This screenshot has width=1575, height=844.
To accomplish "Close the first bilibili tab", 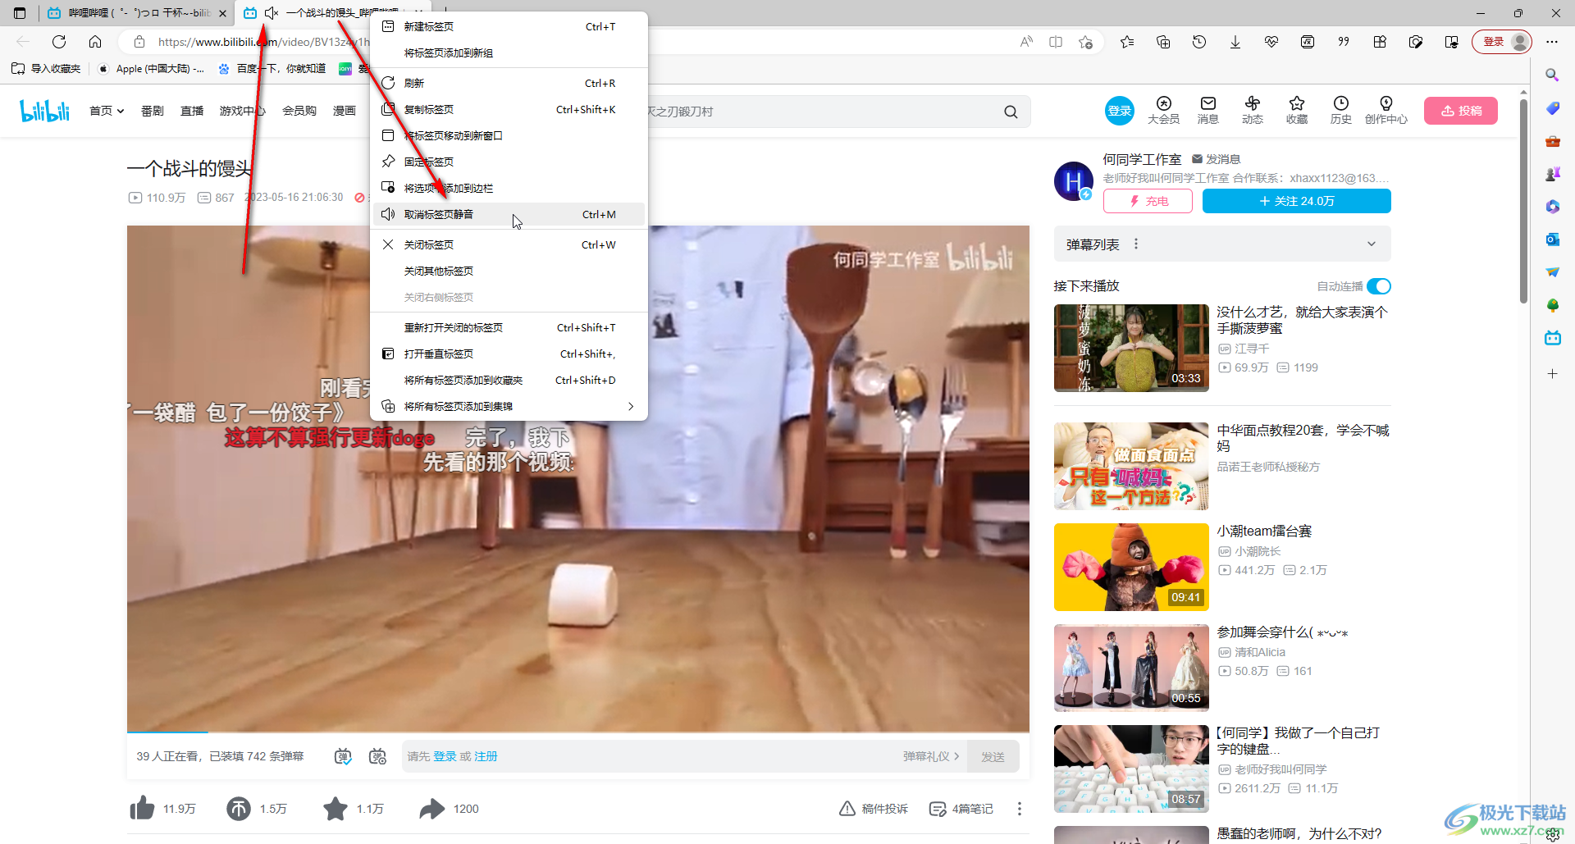I will 222,13.
